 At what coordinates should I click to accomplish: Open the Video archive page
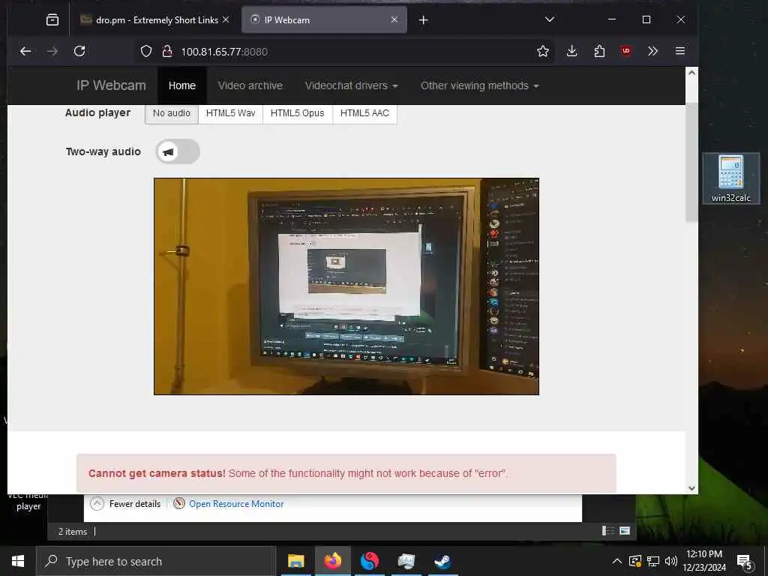(250, 85)
